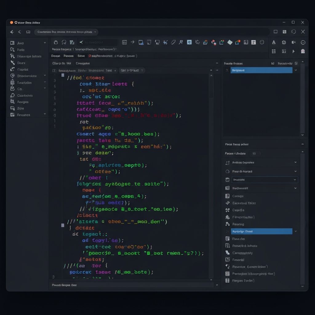Click the back arrow in the navigation bar
Image resolution: width=315 pixels, height=315 pixels.
tap(12, 32)
